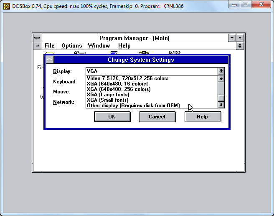Pick XGA (Large fonts) from list
Screen dimensions: 274x216
coord(108,95)
